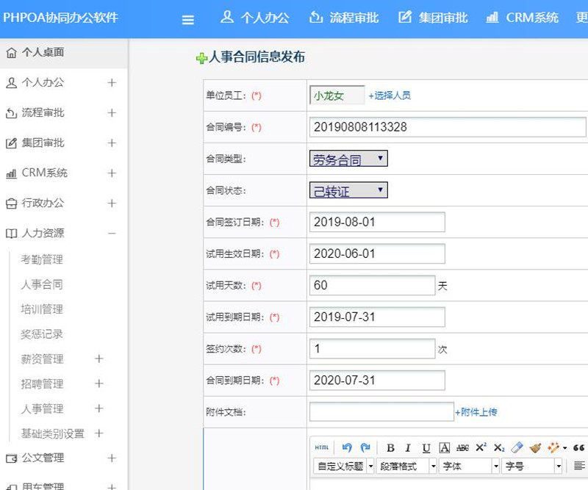Apply Underline formatting in the editor
The width and height of the screenshot is (588, 490).
tap(424, 447)
